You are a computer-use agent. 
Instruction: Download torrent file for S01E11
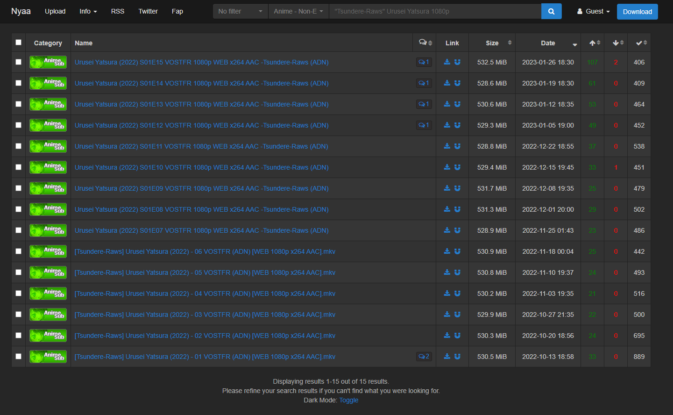(447, 146)
